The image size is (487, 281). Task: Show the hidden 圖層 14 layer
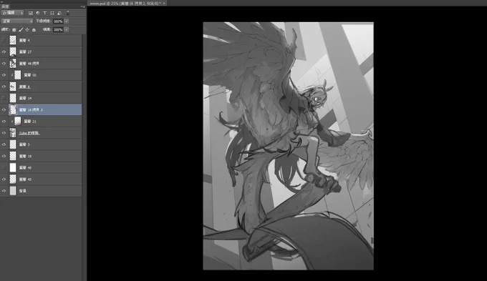pos(4,98)
